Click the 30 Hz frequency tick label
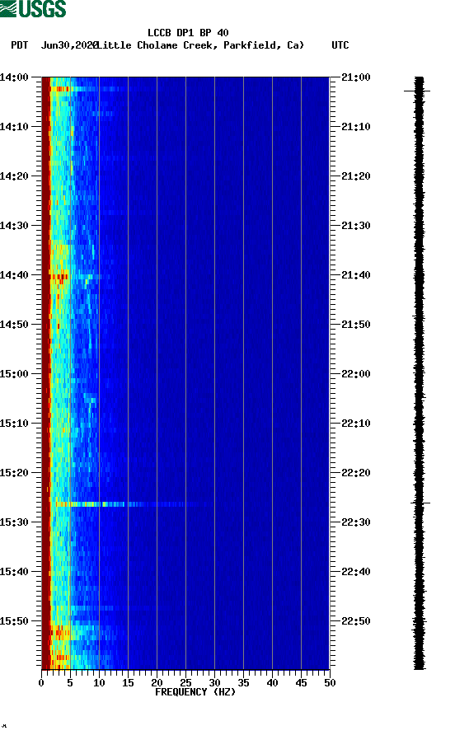 (x=215, y=683)
